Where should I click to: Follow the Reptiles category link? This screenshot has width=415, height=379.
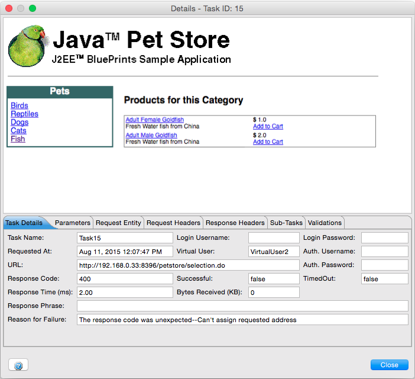tap(24, 114)
